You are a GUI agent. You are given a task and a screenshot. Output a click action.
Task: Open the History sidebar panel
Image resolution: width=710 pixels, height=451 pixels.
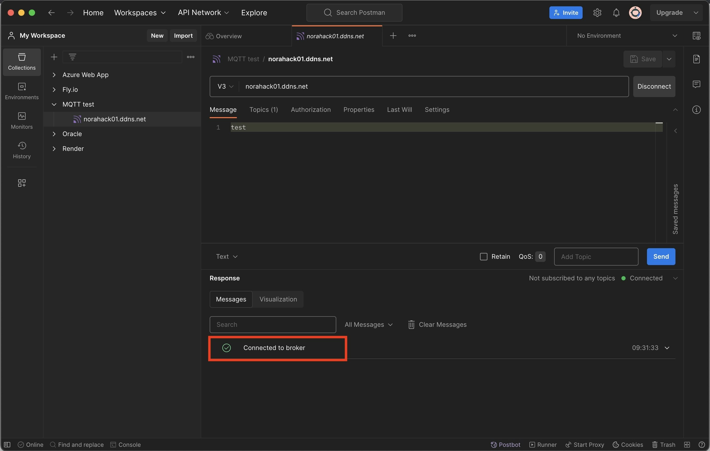[22, 150]
